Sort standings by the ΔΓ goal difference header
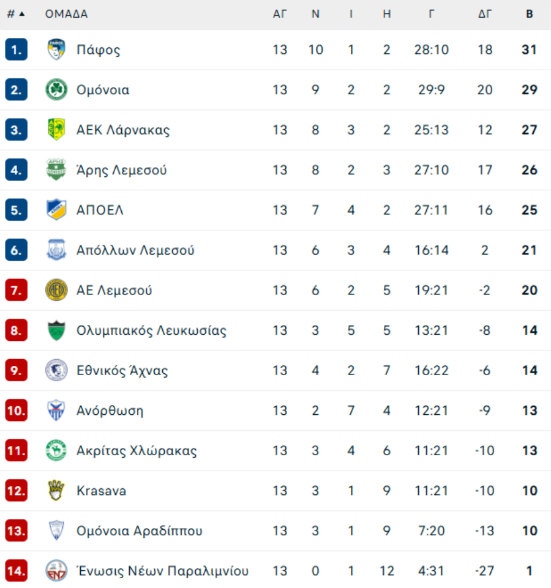Image resolution: width=551 pixels, height=588 pixels. tap(485, 14)
